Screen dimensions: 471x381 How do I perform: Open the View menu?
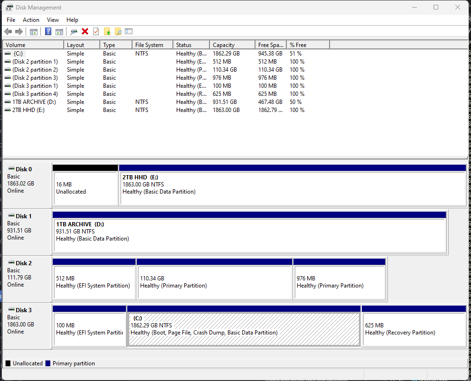pyautogui.click(x=53, y=20)
